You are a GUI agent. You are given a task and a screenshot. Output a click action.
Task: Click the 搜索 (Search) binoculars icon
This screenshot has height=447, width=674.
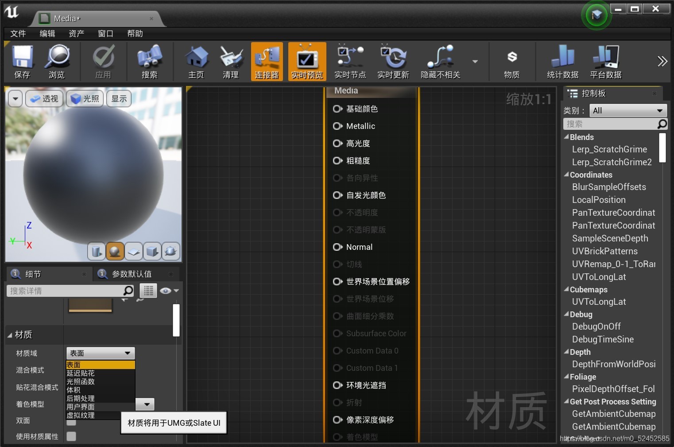(150, 62)
